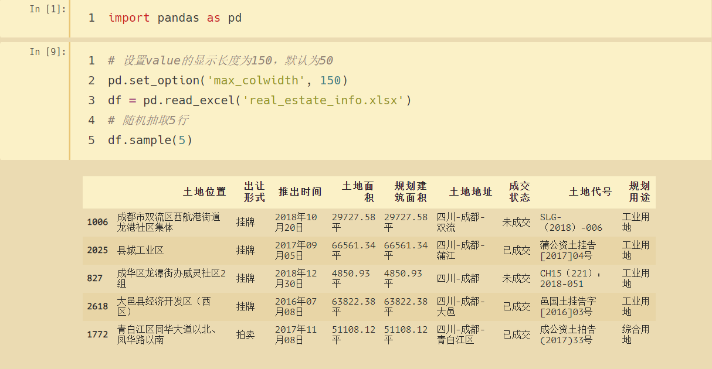Screen dimensions: 712x369
Task: Click date cell '2017年09月05日'
Action: tap(296, 250)
